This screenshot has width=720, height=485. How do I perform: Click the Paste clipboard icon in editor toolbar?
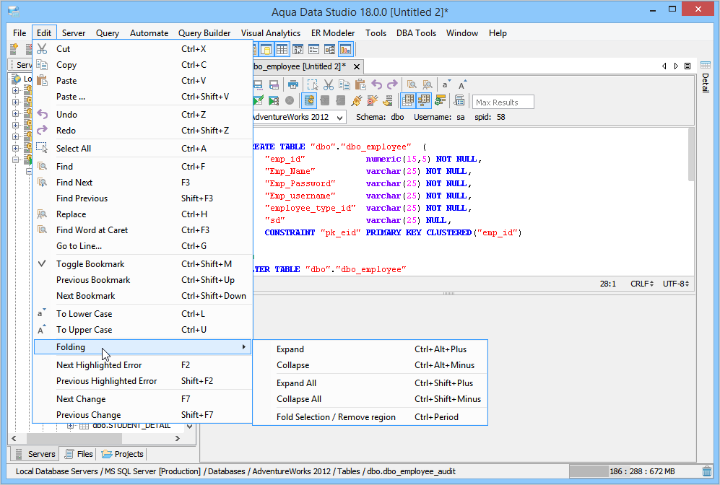[360, 84]
